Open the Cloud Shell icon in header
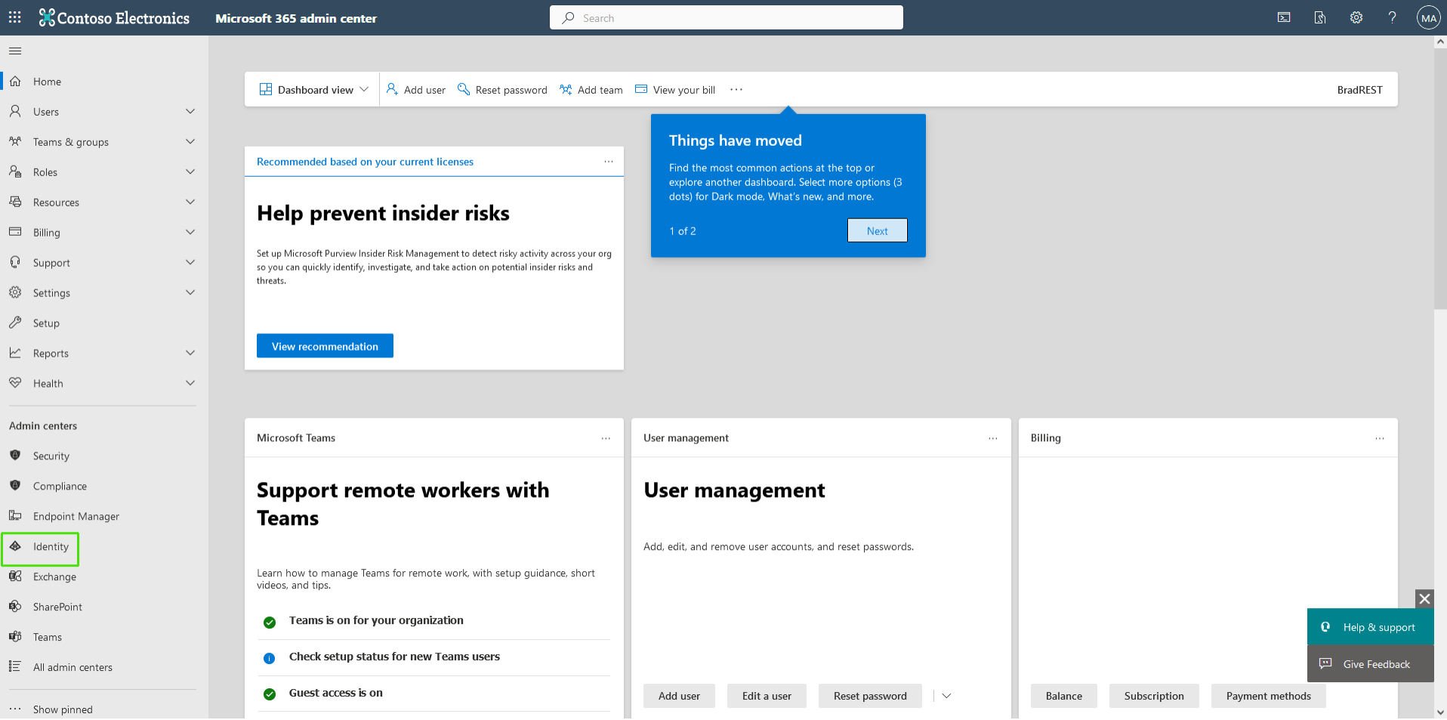The image size is (1447, 720). (1284, 17)
